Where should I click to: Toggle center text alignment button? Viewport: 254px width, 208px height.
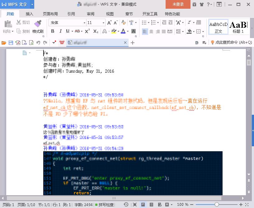coord(151,31)
